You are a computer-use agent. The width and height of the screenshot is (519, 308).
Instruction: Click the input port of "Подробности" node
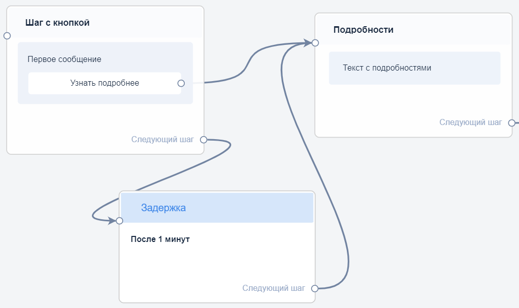pyautogui.click(x=315, y=43)
